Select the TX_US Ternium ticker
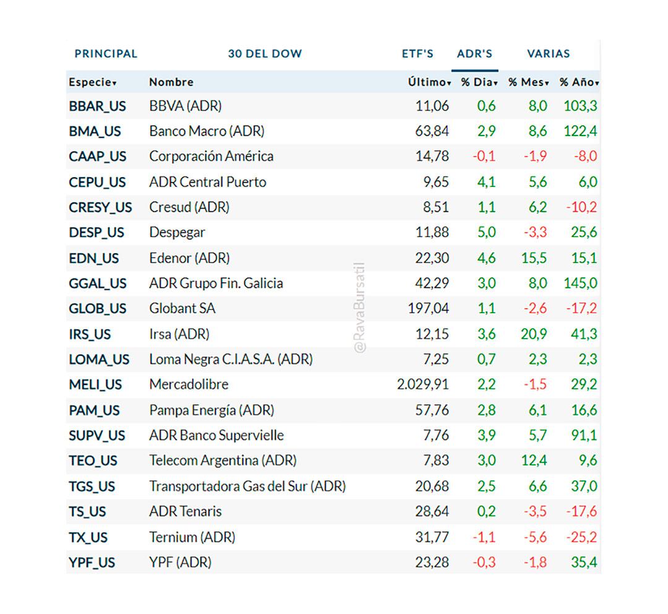Image resolution: width=668 pixels, height=614 pixels. [88, 537]
